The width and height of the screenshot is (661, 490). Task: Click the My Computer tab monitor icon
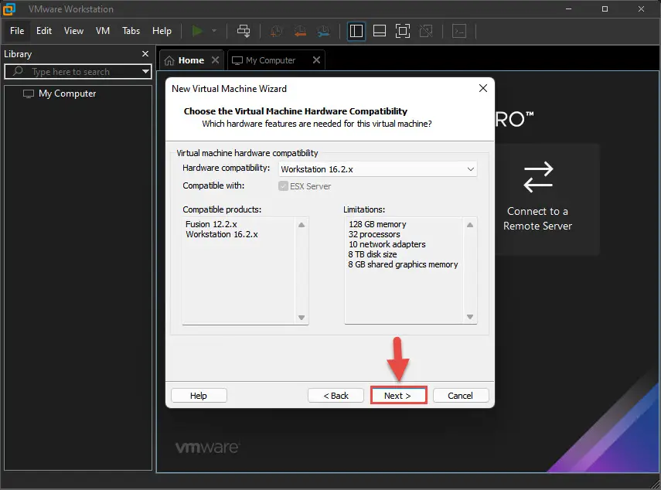[x=237, y=61]
